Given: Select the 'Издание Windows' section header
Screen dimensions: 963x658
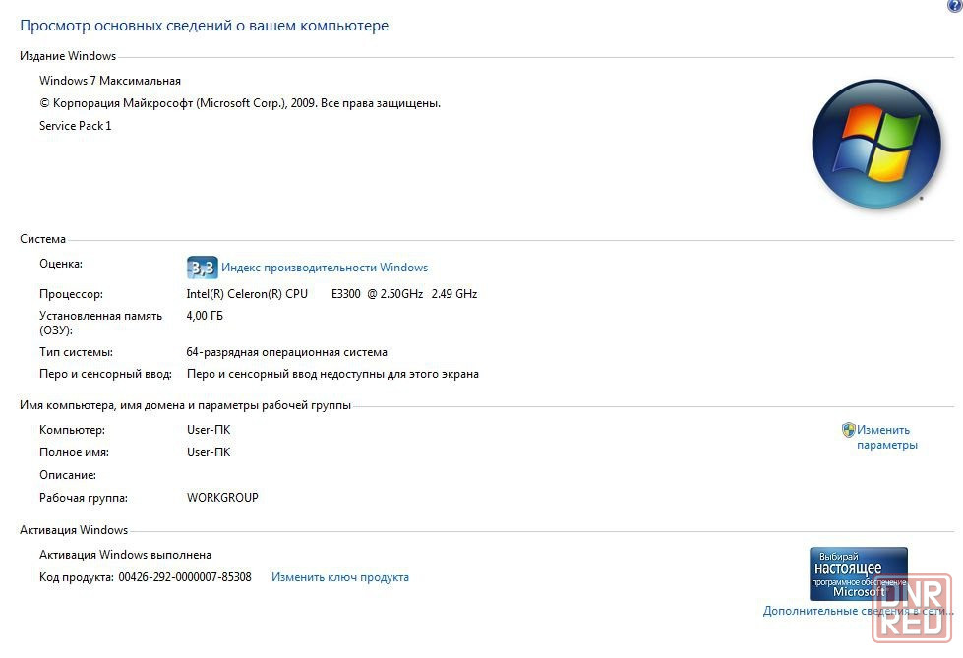Looking at the screenshot, I should (x=68, y=56).
